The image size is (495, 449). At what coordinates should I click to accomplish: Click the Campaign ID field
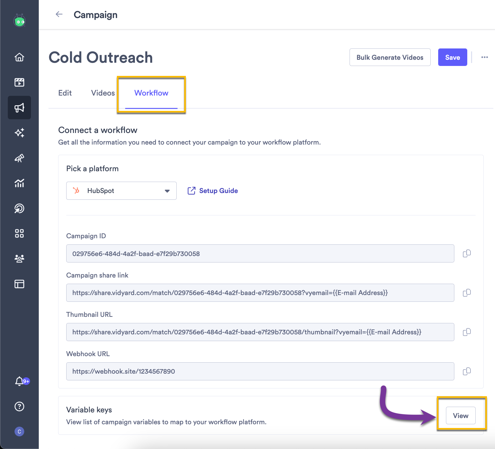tap(260, 253)
